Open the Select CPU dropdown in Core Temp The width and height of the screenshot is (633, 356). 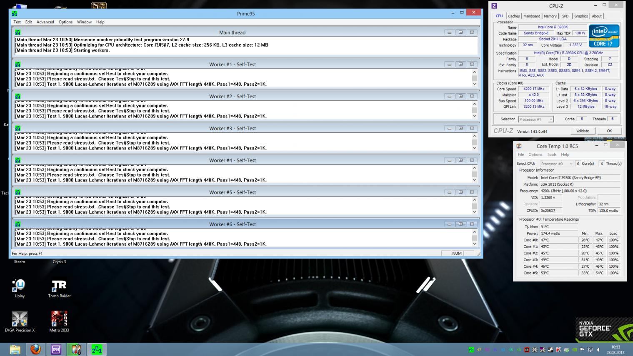click(557, 164)
